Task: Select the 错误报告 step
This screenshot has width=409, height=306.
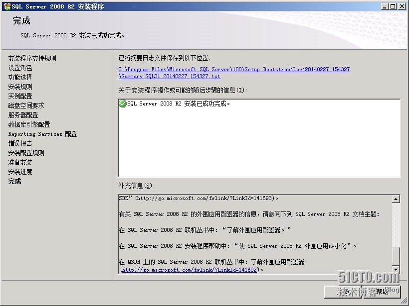Action: 20,143
